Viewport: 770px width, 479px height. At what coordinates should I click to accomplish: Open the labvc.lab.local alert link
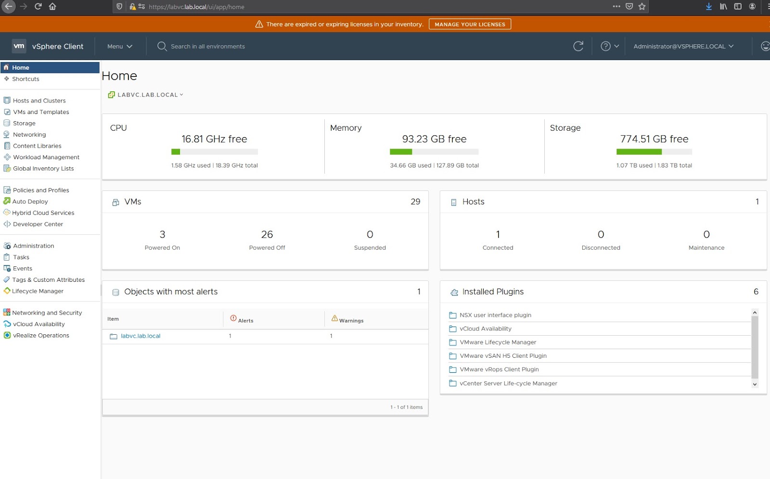coord(141,336)
